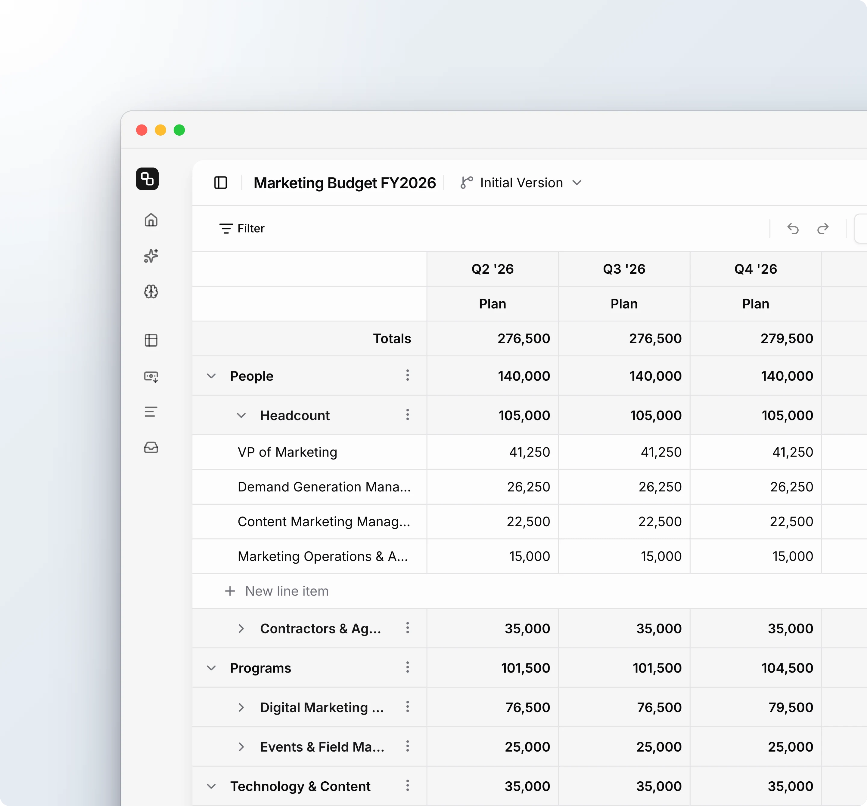867x806 pixels.
Task: Click the redo arrow
Action: [x=822, y=228]
